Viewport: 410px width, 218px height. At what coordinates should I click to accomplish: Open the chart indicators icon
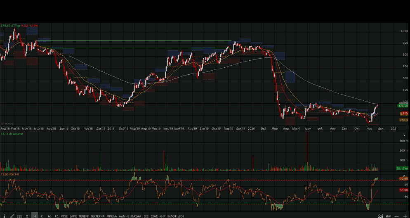[x=380, y=216]
